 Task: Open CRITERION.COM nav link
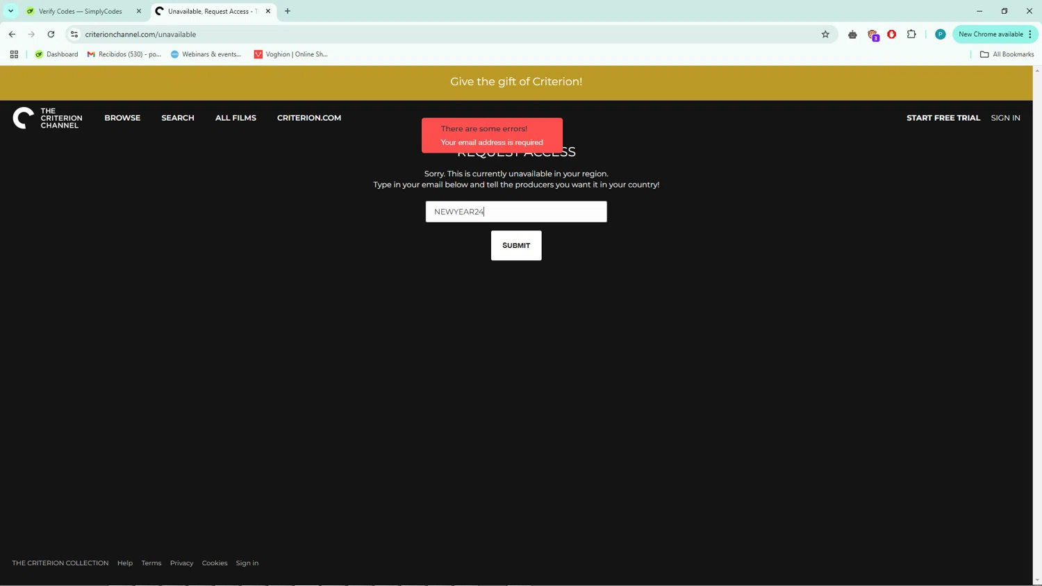[x=309, y=118]
